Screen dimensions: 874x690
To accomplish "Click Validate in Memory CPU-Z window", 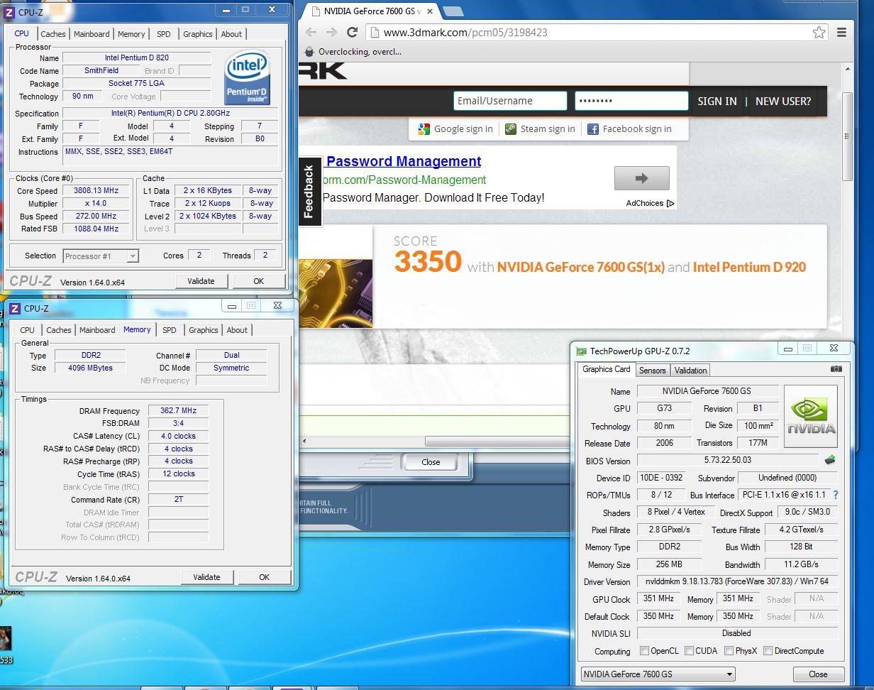I will pyautogui.click(x=206, y=577).
